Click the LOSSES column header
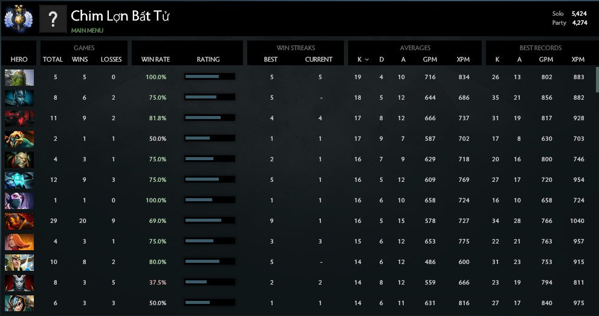This screenshot has height=316, width=599. click(x=111, y=59)
